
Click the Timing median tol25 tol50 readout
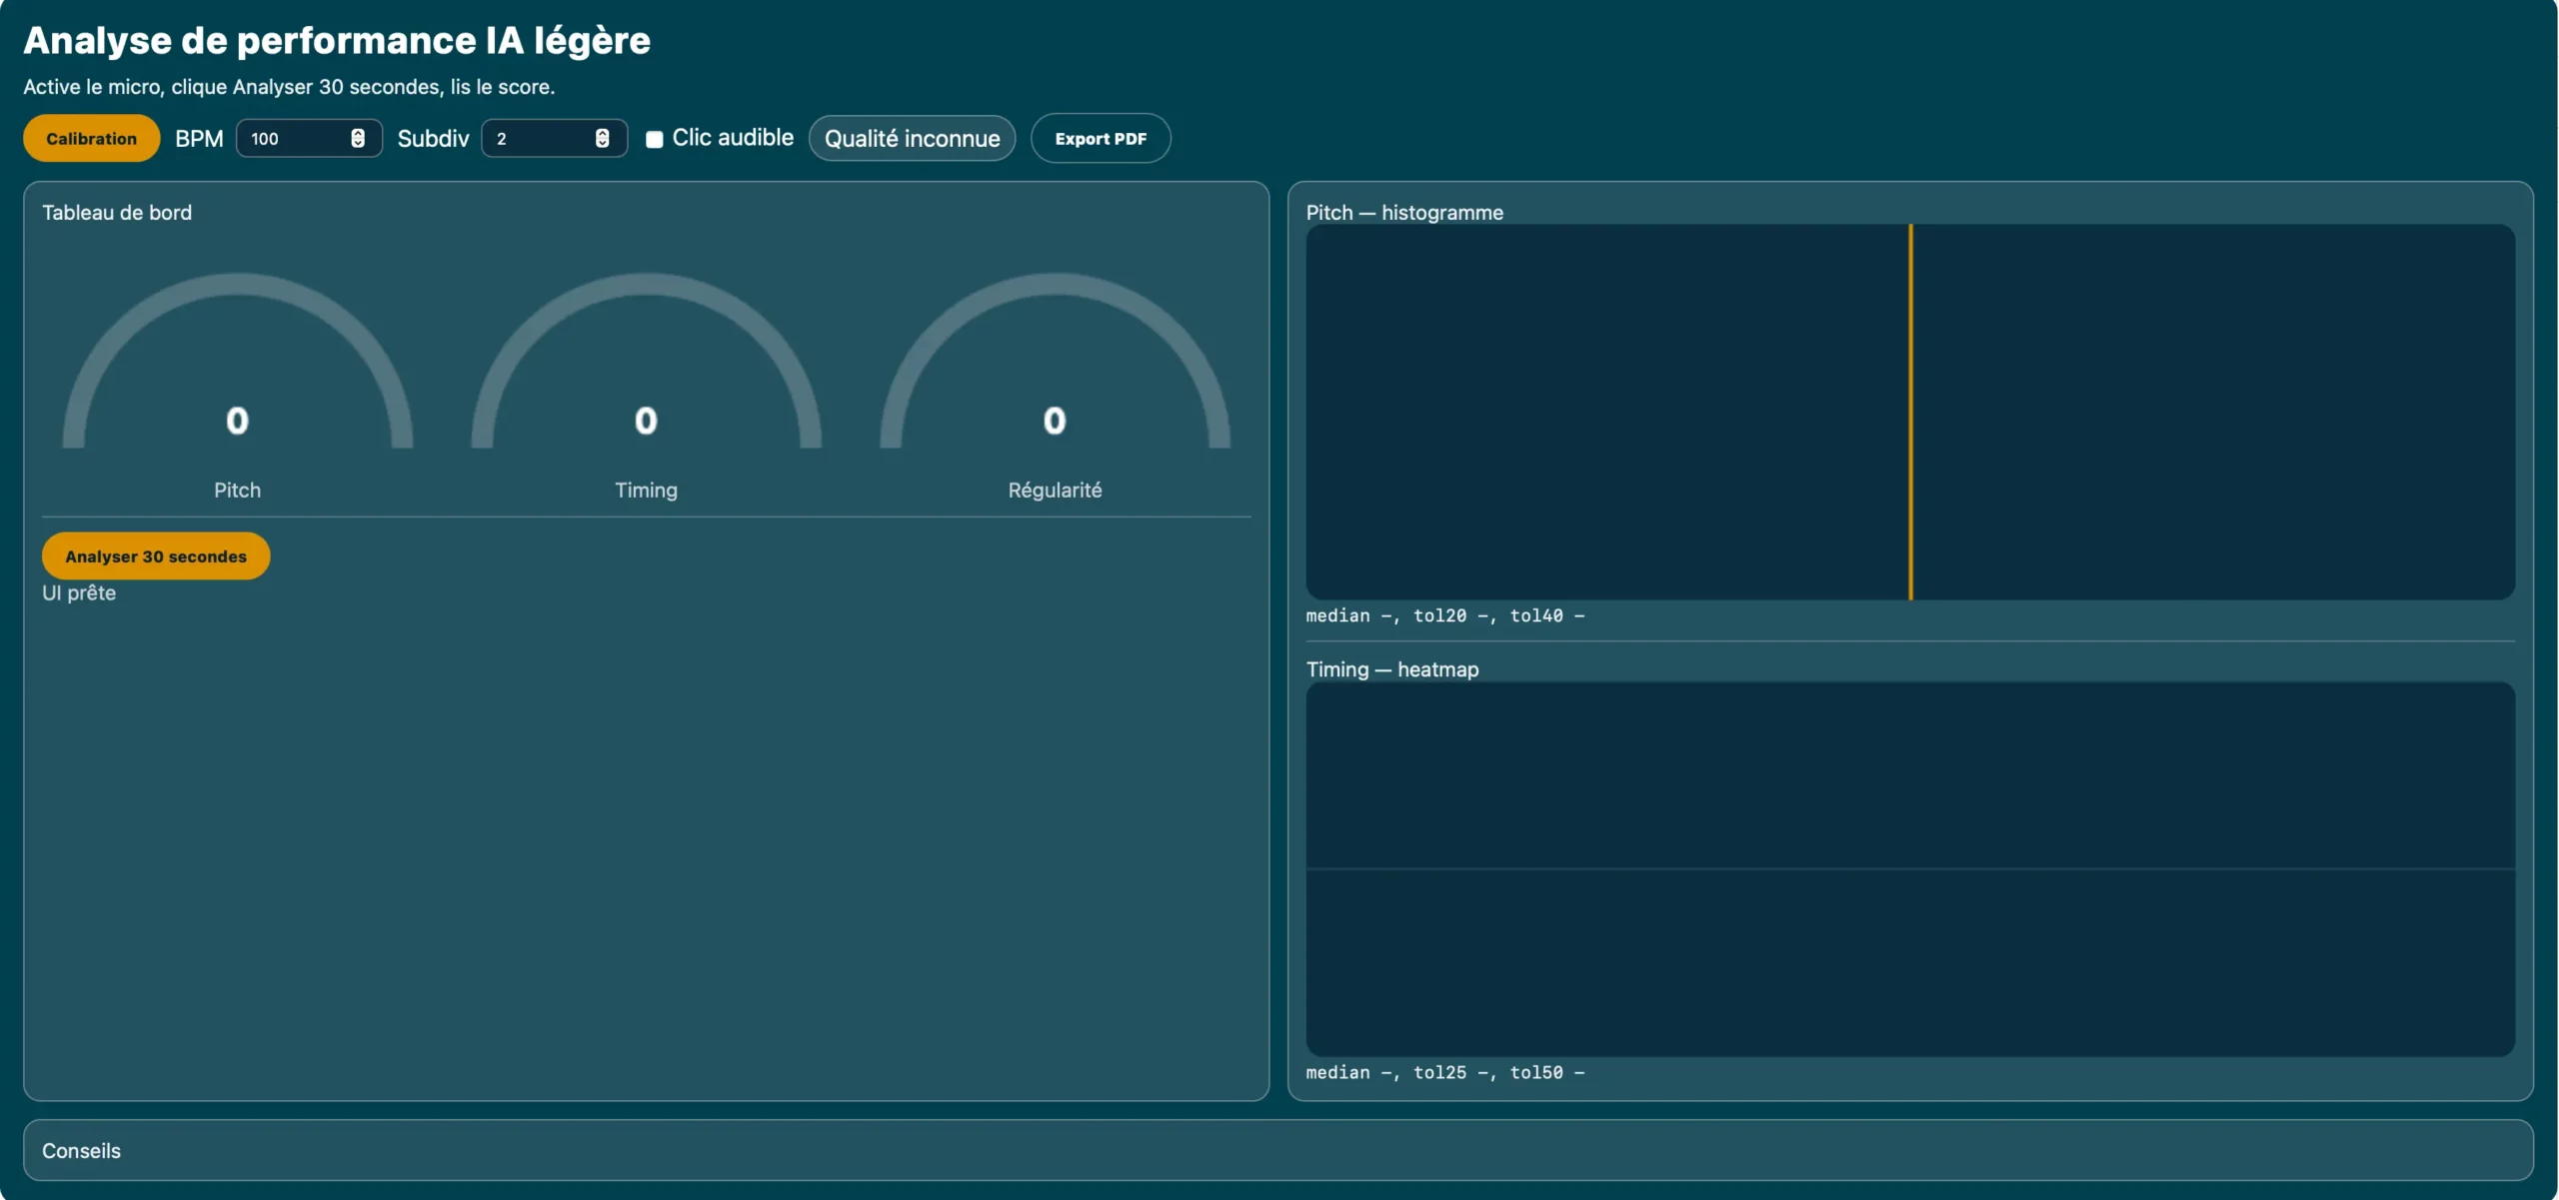pyautogui.click(x=1444, y=1073)
